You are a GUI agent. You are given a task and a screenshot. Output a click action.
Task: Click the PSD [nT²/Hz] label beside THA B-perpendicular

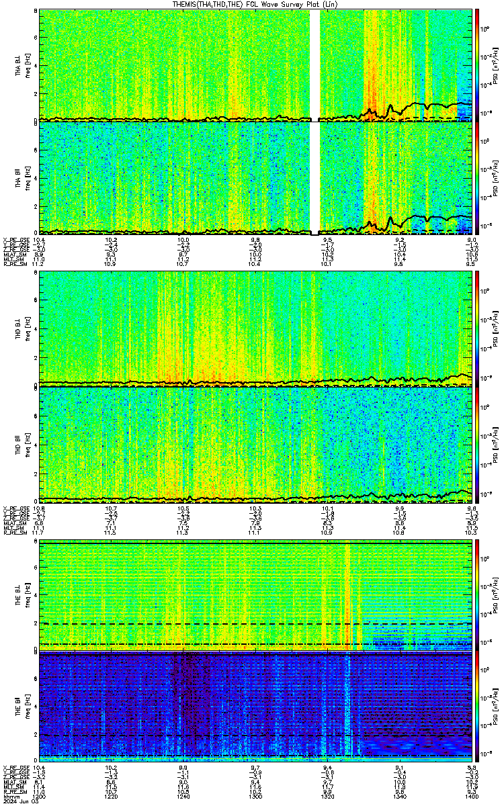click(496, 64)
